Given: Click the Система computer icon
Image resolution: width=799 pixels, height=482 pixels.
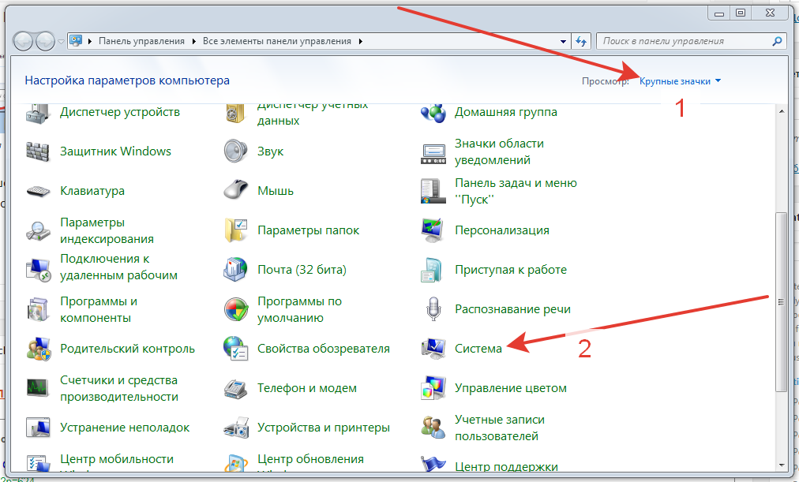Looking at the screenshot, I should (433, 349).
